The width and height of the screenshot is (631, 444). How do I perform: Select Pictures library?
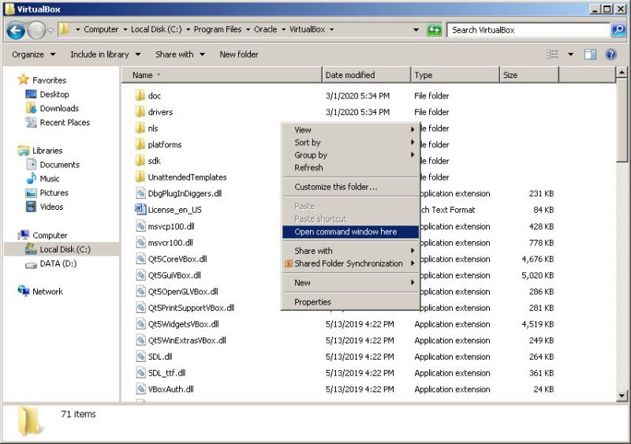click(x=54, y=192)
